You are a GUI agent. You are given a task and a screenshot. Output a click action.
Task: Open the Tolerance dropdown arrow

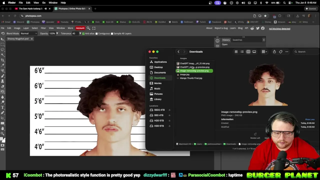tap(80, 33)
